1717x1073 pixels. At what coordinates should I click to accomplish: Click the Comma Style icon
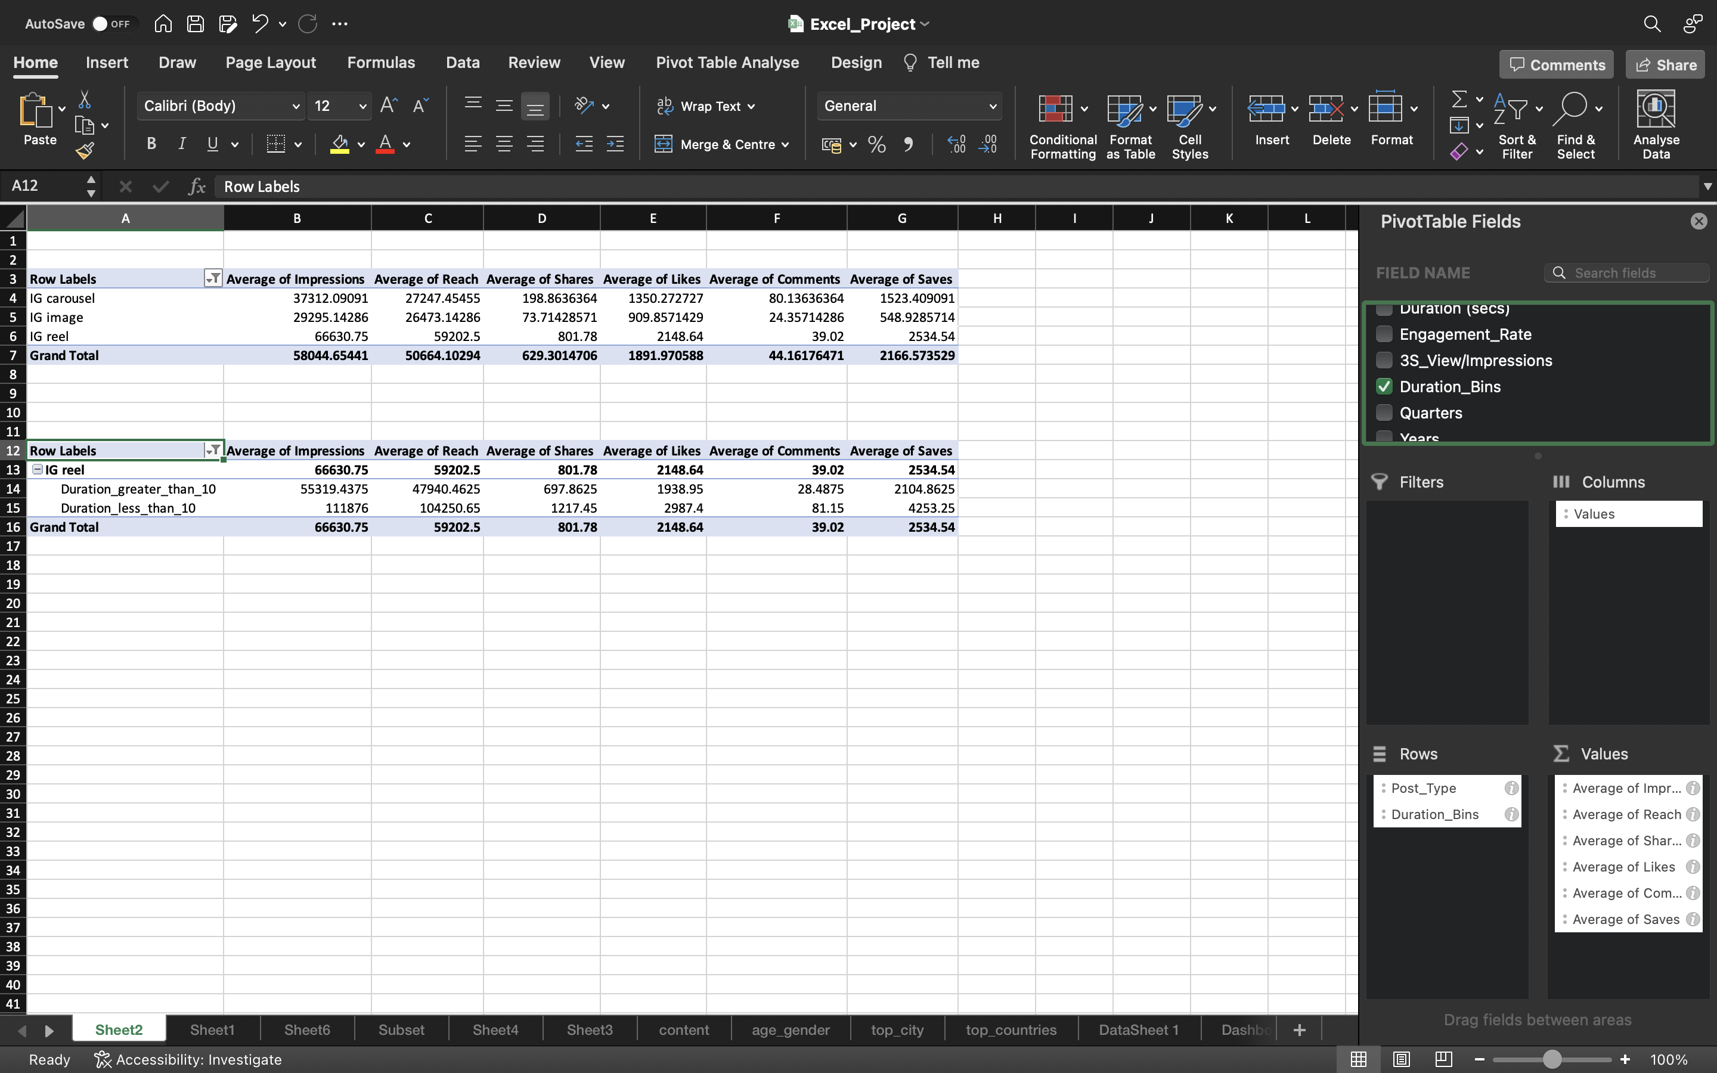[x=908, y=145]
